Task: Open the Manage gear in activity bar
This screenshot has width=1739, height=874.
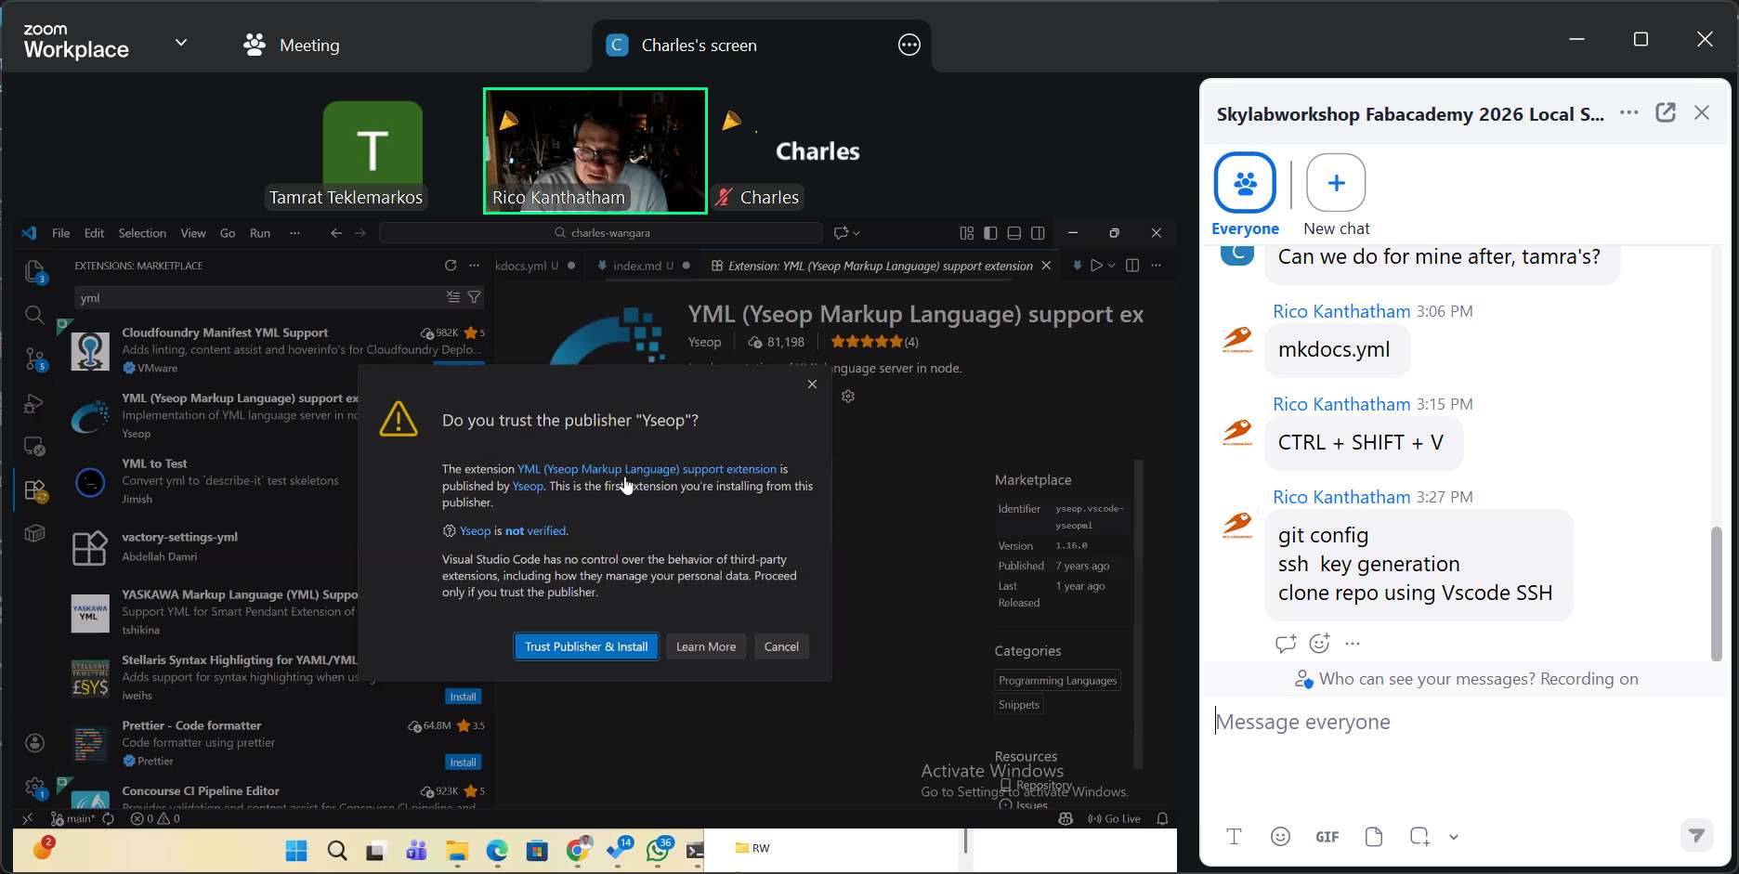Action: tap(35, 789)
